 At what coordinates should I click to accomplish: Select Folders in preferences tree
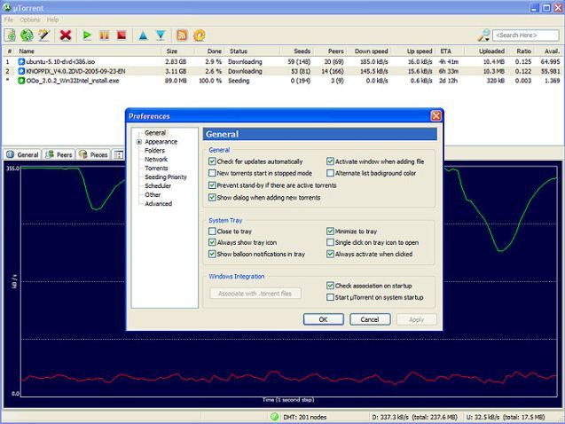click(154, 151)
